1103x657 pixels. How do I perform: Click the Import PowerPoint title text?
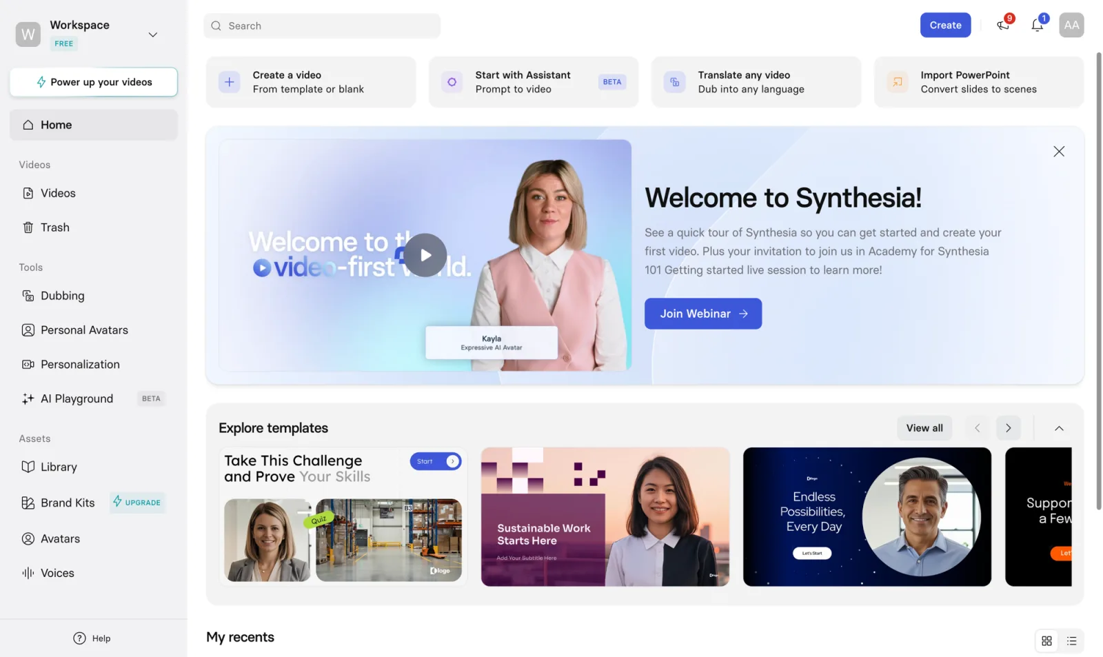(x=965, y=75)
